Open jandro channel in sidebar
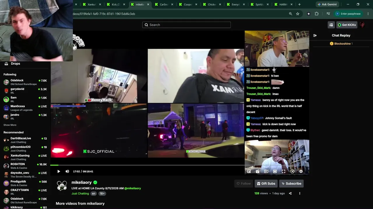This screenshot has width=373, height=209. click(x=25, y=117)
